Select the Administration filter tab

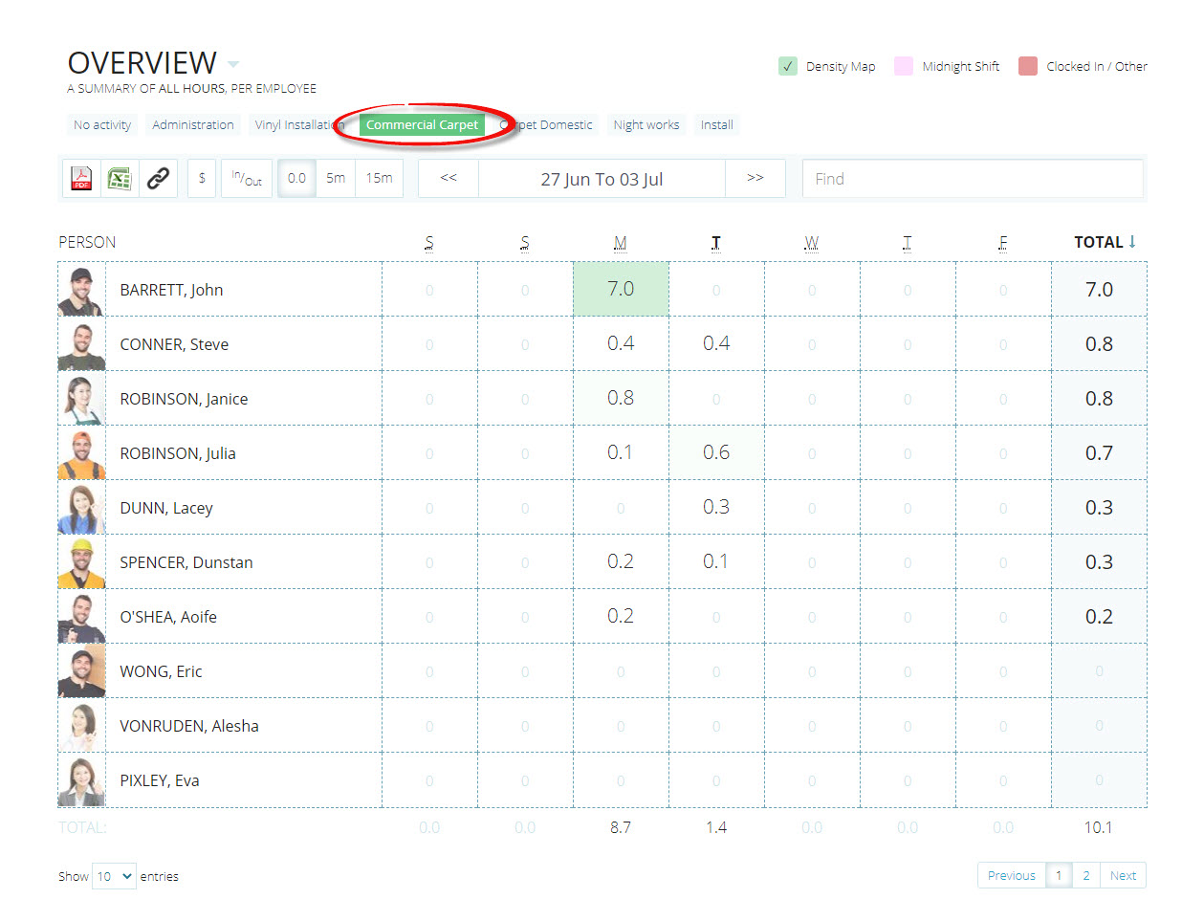(x=192, y=125)
